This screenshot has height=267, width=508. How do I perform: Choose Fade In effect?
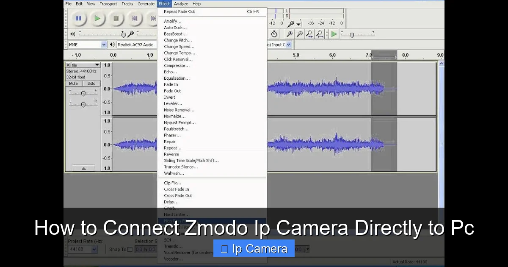tap(212, 85)
